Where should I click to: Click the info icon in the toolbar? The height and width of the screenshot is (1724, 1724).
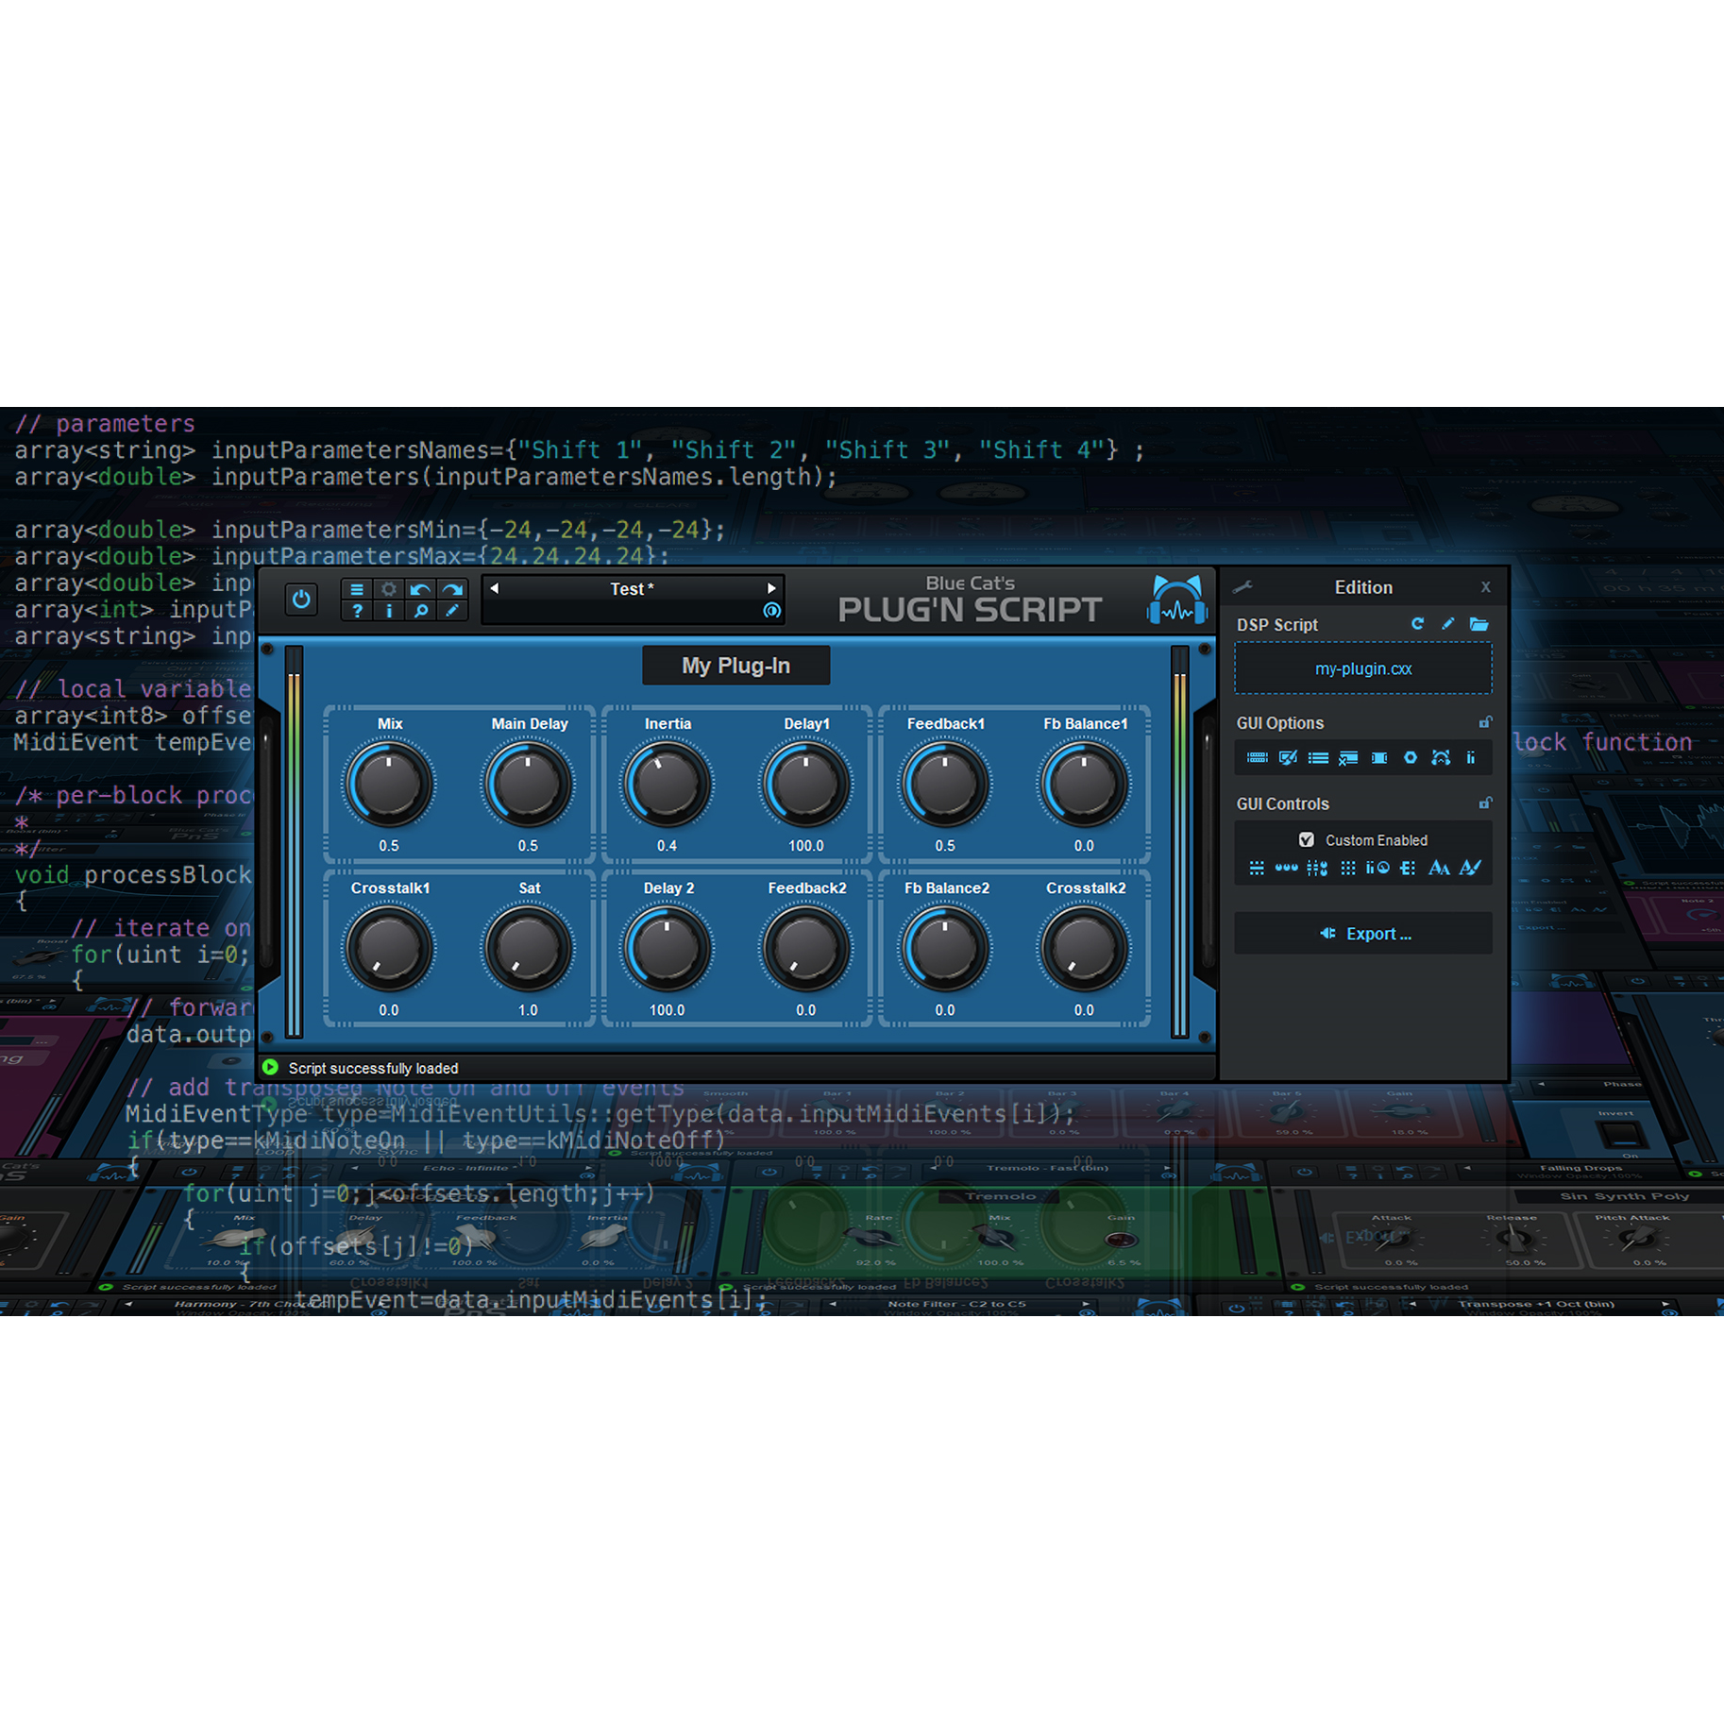click(x=389, y=612)
